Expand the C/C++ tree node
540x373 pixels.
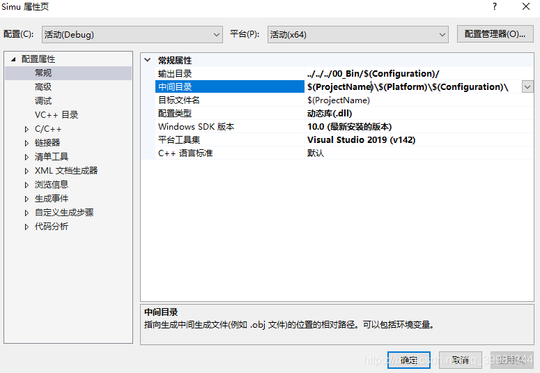[26, 129]
